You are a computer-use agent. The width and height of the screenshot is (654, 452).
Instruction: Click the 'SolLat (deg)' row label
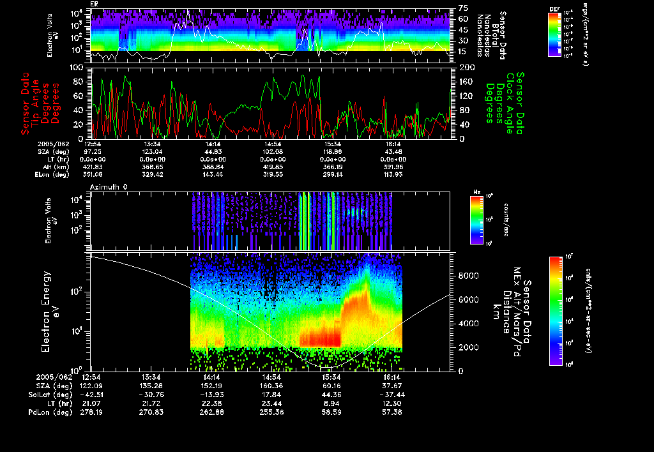point(50,395)
